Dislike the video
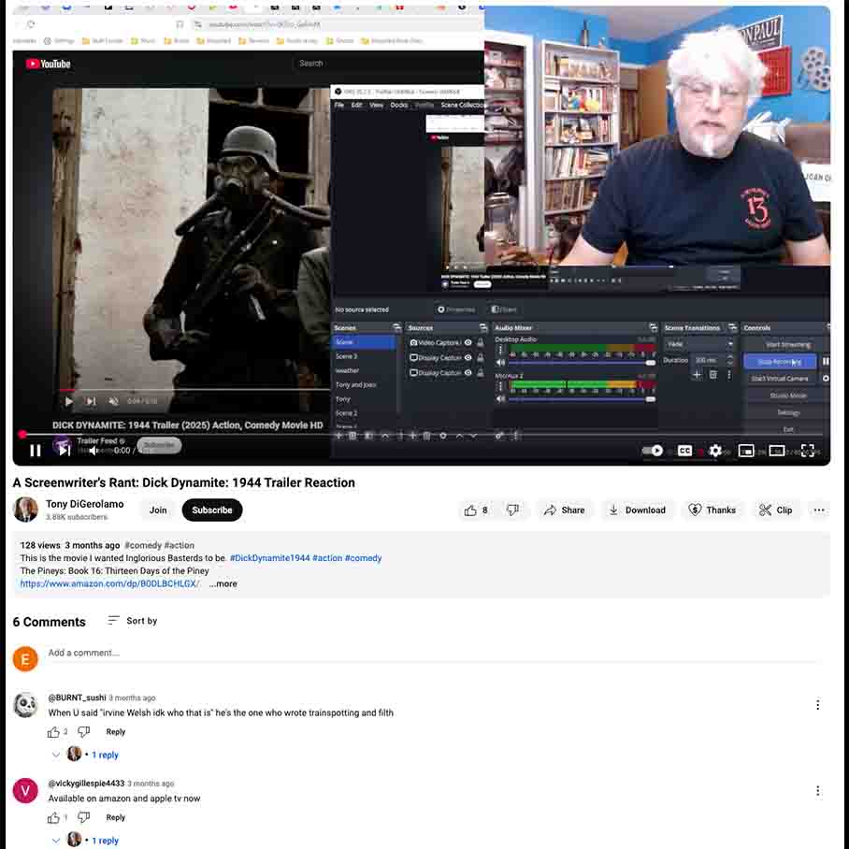The image size is (849, 849). [512, 510]
